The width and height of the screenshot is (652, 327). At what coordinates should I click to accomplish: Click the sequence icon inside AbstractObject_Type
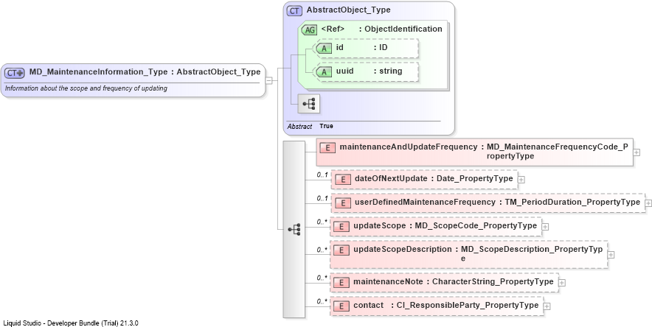click(x=309, y=103)
